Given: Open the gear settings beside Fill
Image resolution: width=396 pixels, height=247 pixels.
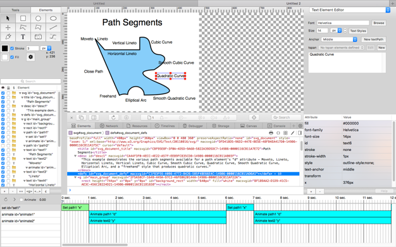Looking at the screenshot, I should [30, 57].
